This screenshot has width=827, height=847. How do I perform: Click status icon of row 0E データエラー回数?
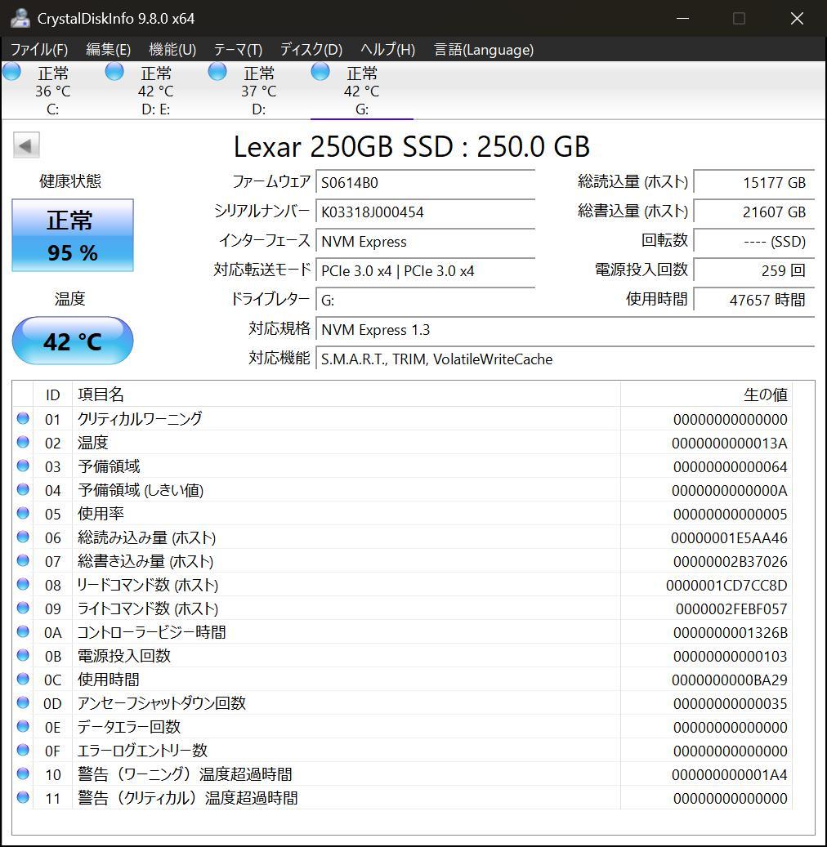[23, 727]
